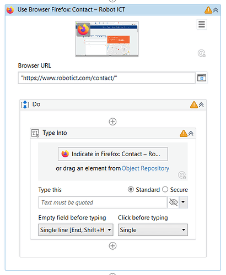Click browser window picker icon next to URL

202,78
